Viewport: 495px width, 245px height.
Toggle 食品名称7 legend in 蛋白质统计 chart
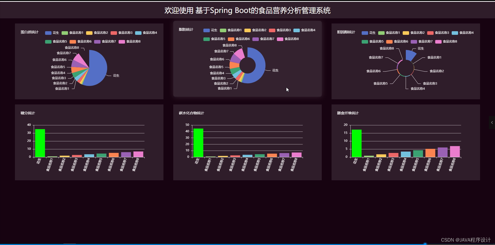coord(105,42)
